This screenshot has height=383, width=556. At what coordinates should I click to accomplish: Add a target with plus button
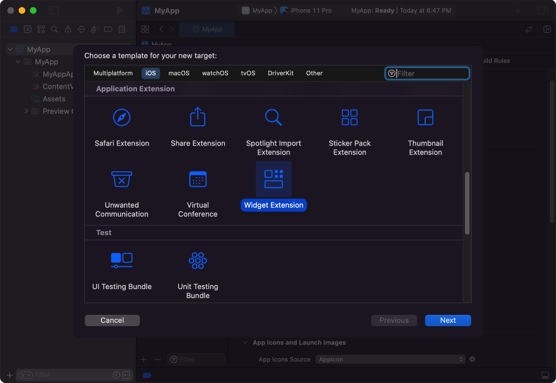pos(144,360)
